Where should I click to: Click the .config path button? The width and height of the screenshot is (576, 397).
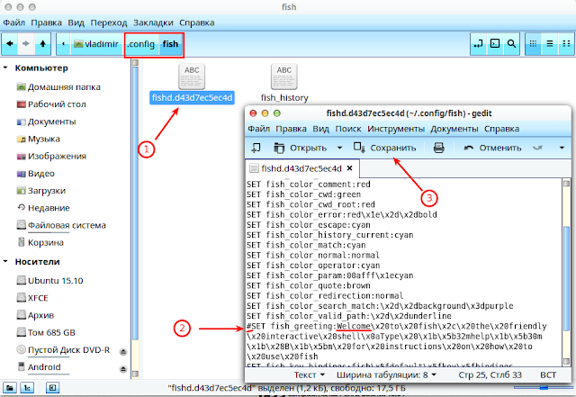pyautogui.click(x=141, y=44)
